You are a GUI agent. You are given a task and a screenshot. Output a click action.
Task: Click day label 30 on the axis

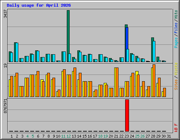coord(163,136)
